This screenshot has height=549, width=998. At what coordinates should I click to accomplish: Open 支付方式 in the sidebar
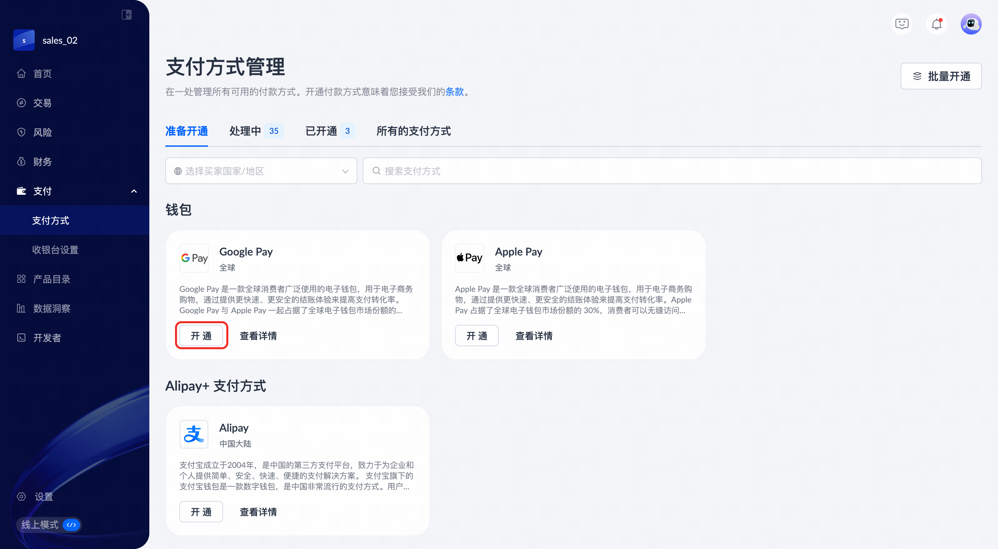[x=74, y=220]
